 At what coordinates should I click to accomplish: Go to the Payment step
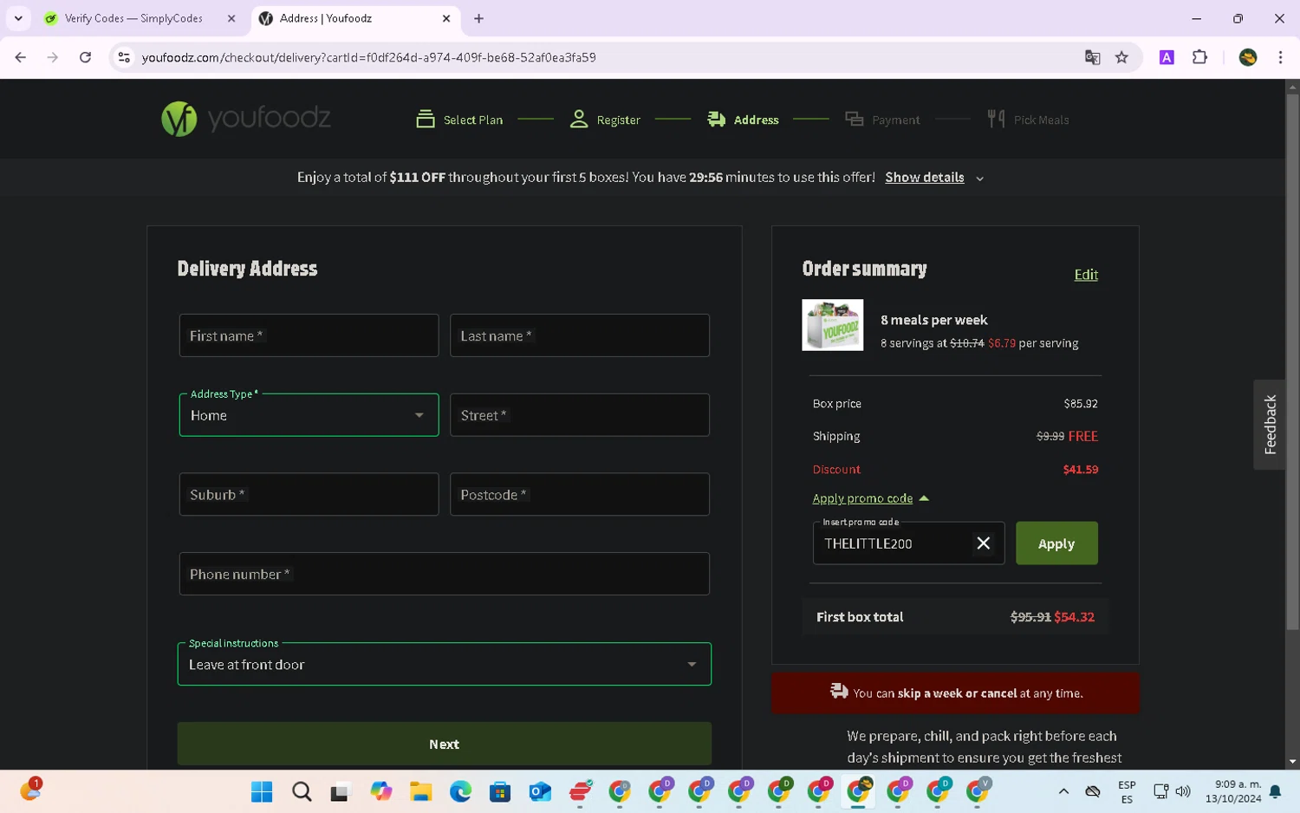(x=882, y=120)
